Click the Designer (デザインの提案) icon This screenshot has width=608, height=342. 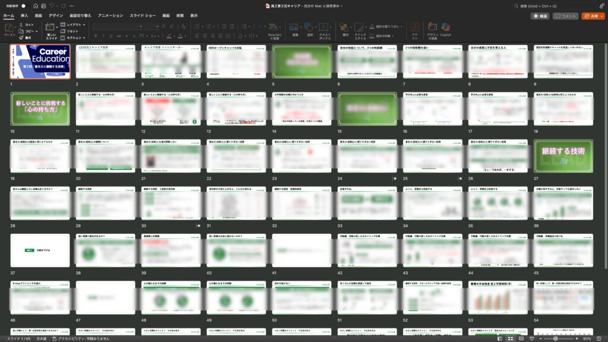[x=432, y=27]
